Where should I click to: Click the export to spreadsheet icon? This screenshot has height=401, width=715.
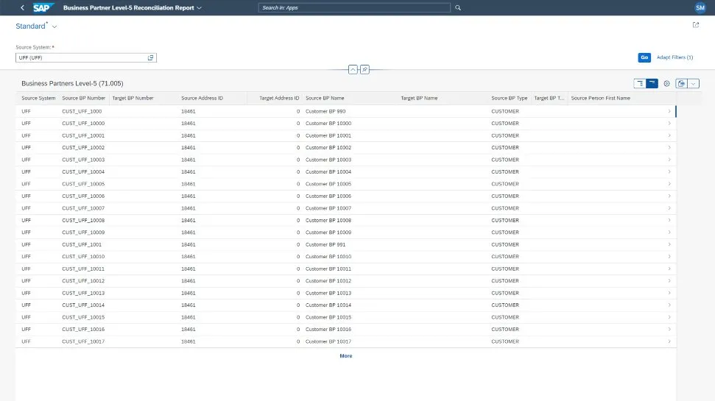tap(682, 83)
